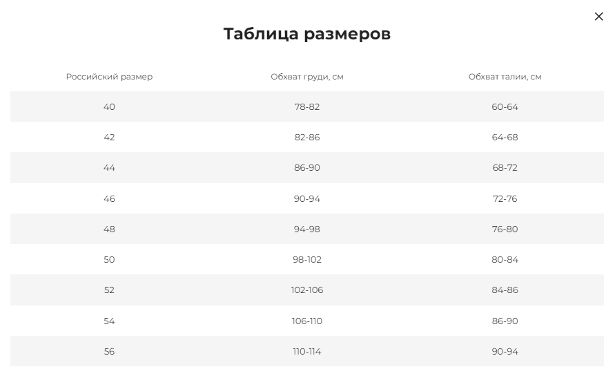Select chest measurement 98-102 cell
Viewport: 615px width, 376px height.
pos(307,260)
